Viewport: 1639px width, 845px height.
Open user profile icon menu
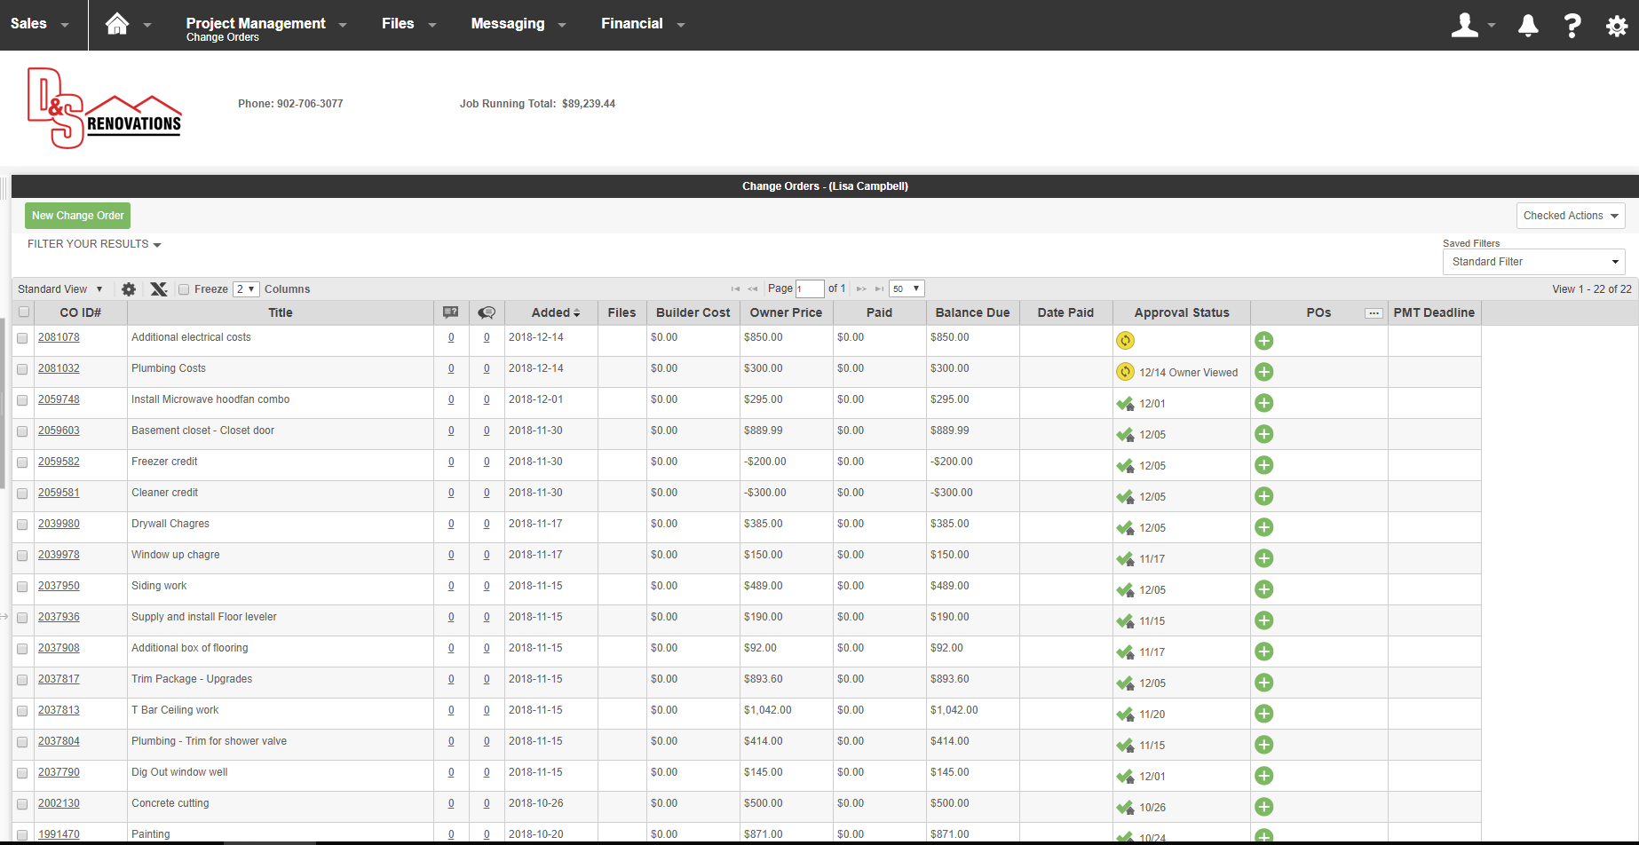1465,25
